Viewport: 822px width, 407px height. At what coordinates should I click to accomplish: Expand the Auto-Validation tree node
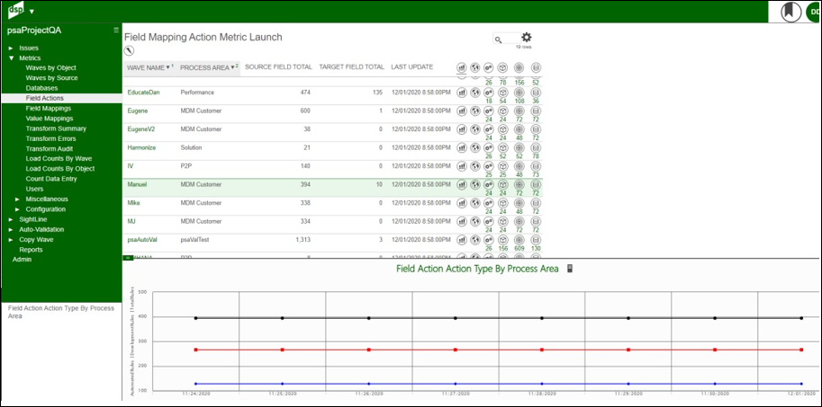point(11,230)
